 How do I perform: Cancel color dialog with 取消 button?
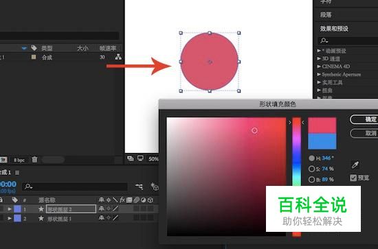click(364, 133)
